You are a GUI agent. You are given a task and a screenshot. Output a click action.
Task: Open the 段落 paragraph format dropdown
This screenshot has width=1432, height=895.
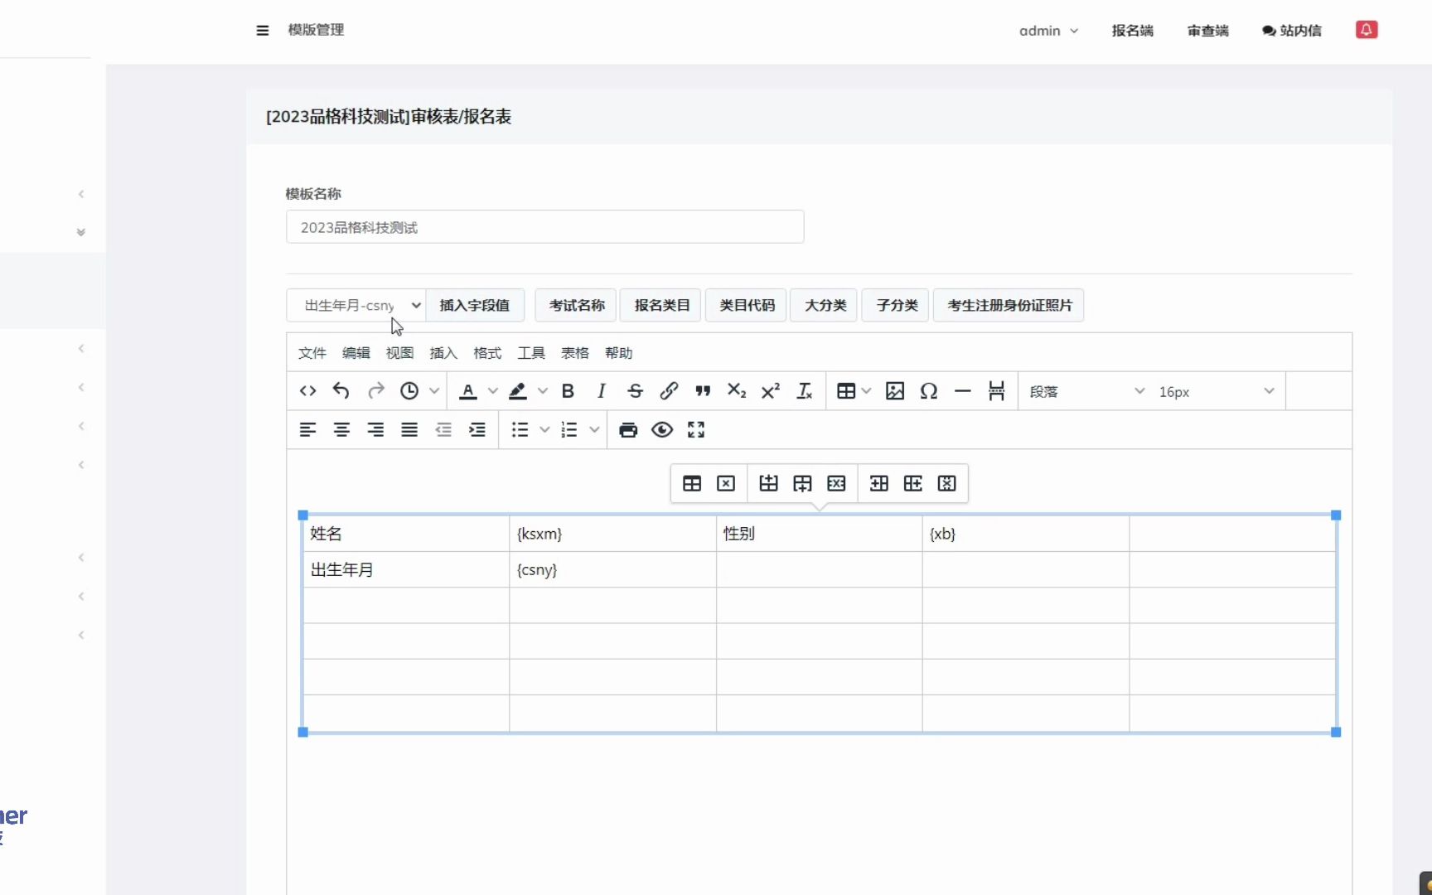pos(1086,391)
